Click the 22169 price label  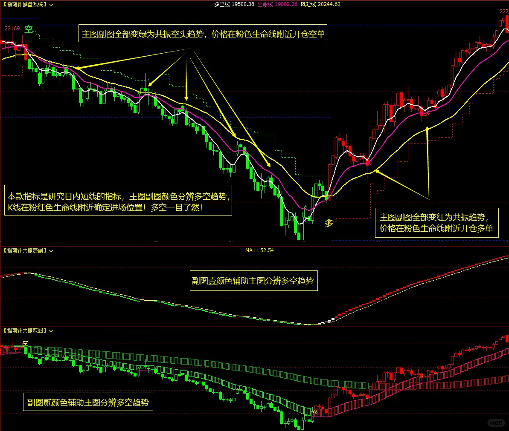12,29
